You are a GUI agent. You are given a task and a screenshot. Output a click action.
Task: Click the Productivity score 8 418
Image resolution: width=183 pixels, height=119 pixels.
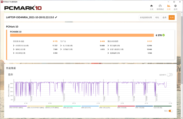pos(102,41)
